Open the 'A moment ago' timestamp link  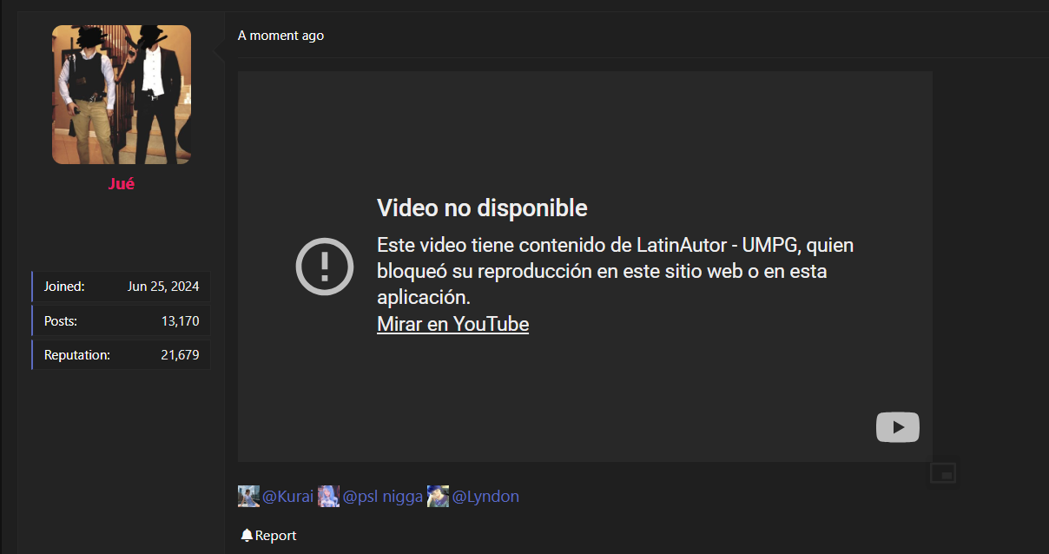pos(280,36)
